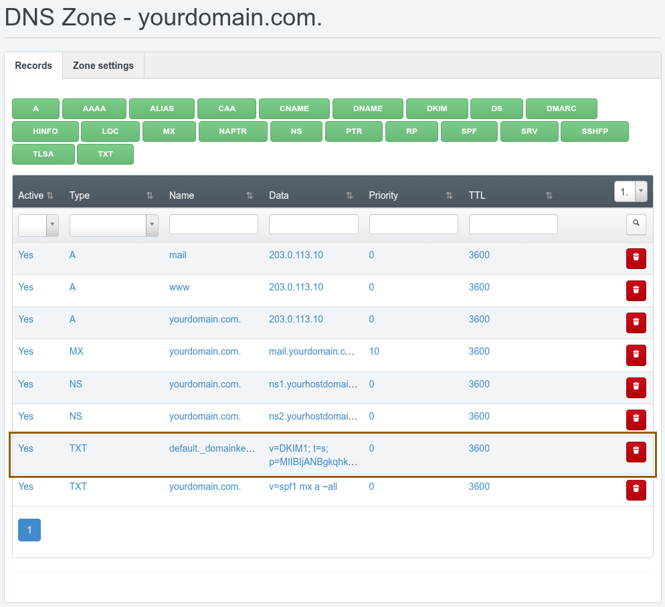Delete the DKIM TXT record
Image resolution: width=665 pixels, height=607 pixels.
click(636, 452)
